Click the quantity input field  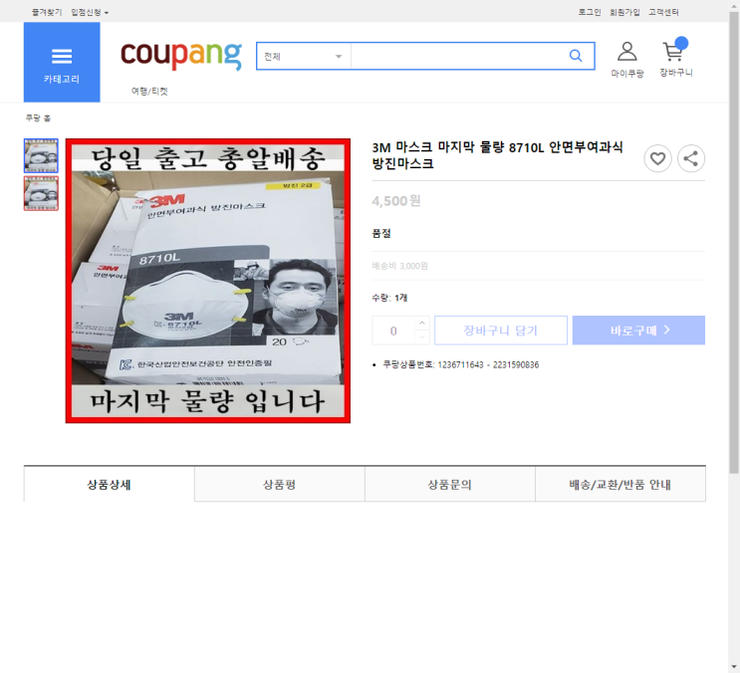(393, 331)
